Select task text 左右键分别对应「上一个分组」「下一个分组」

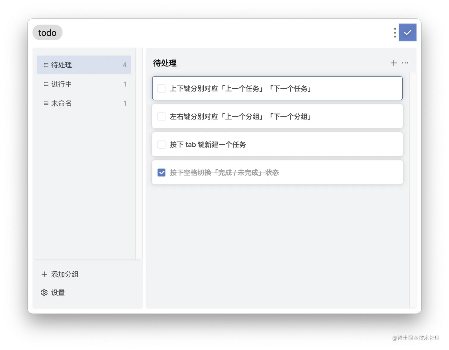click(x=241, y=116)
